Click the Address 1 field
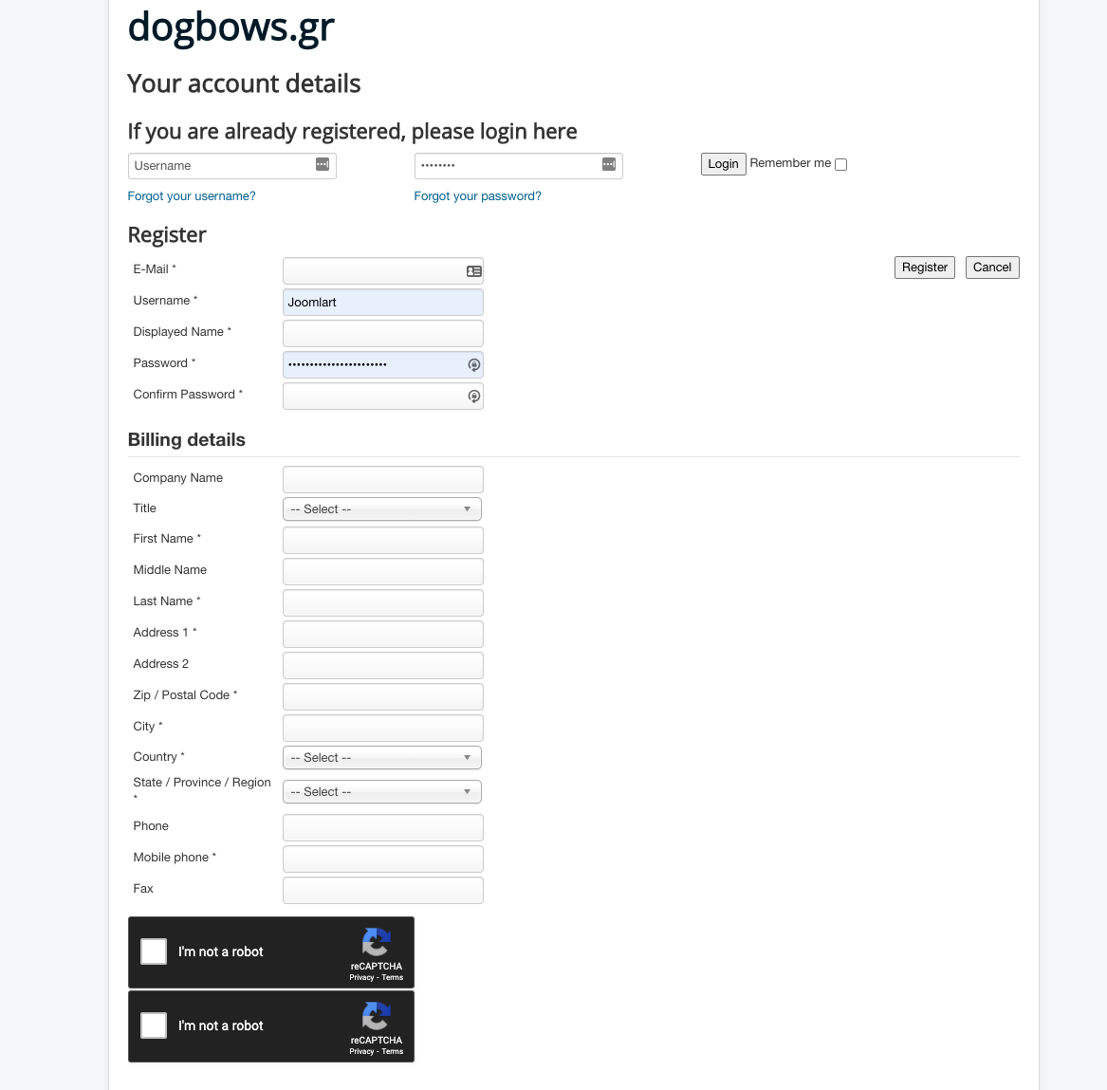 382,634
